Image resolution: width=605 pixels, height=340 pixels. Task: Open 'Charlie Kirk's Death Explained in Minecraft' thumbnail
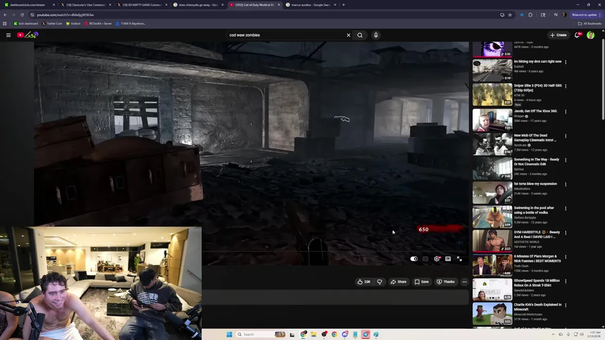[493, 314]
